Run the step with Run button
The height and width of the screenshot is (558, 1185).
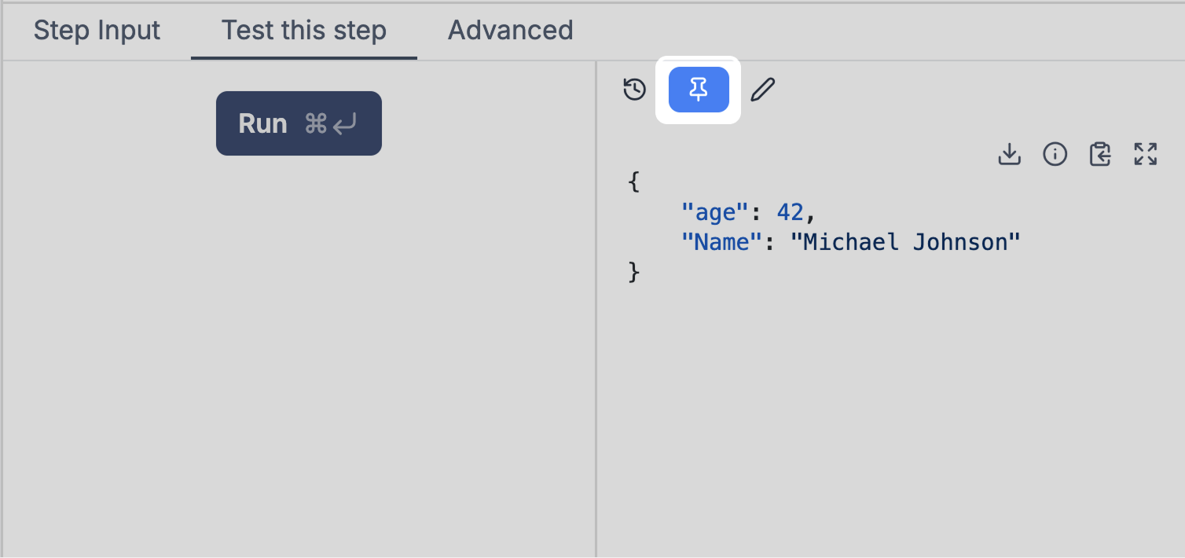tap(299, 123)
